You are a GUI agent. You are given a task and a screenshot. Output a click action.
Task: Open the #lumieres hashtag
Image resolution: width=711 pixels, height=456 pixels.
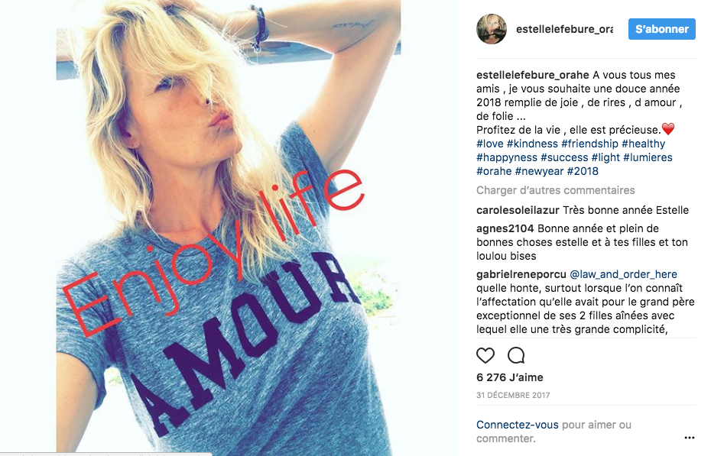648,157
